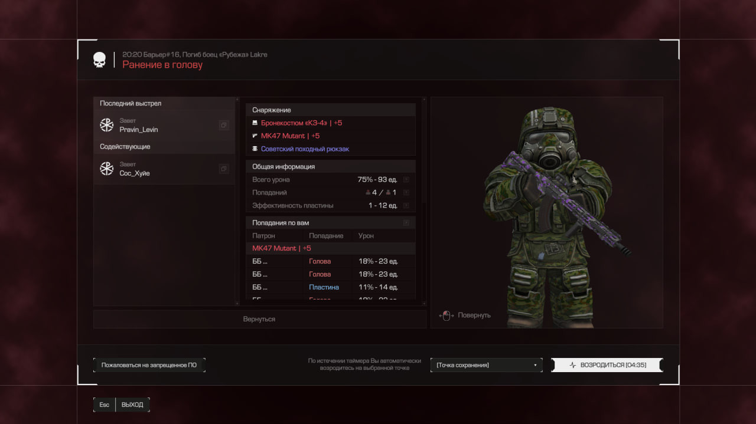Click the 75% - 93 ед. total damage value

pyautogui.click(x=377, y=180)
